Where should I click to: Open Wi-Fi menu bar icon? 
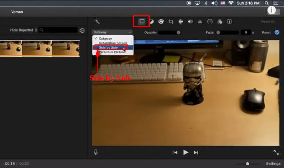click(x=231, y=3)
